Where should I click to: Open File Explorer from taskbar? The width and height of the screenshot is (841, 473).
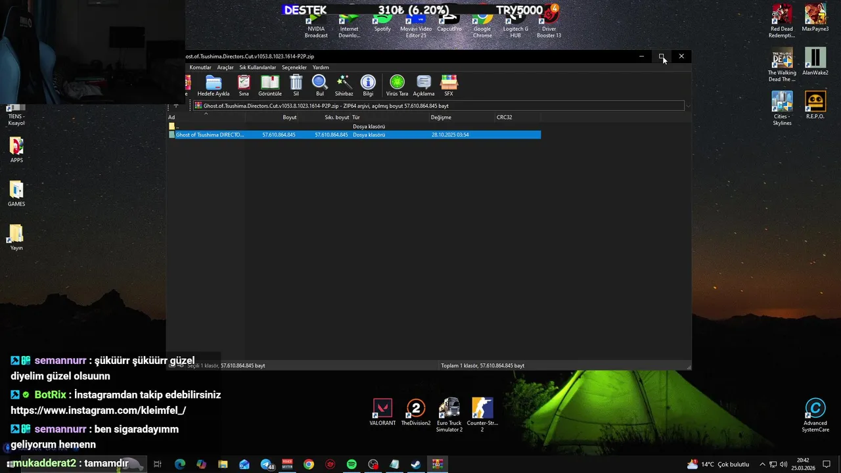point(223,464)
